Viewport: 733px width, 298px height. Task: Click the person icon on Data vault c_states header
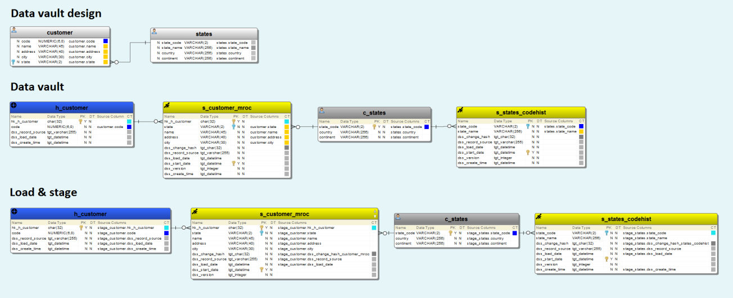322,111
